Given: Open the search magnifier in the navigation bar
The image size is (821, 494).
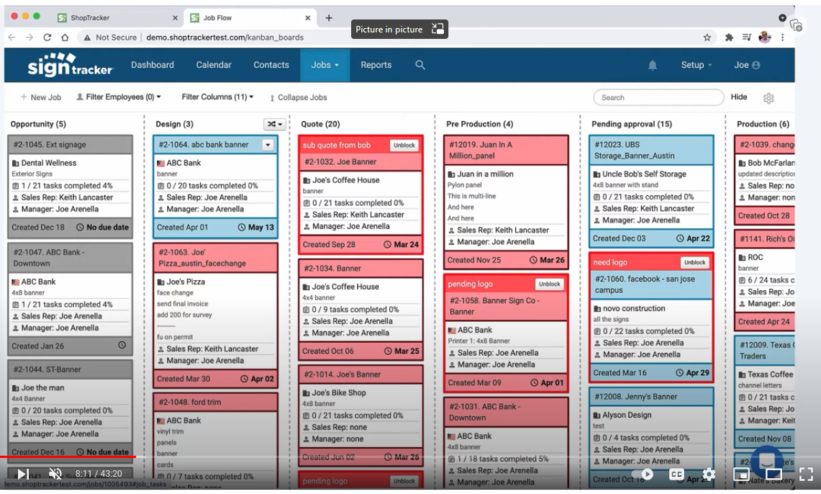Looking at the screenshot, I should coord(420,65).
